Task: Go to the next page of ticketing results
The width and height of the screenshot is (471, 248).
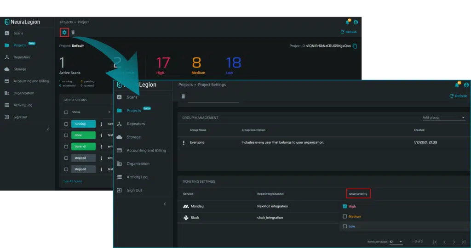Action: tap(454, 242)
